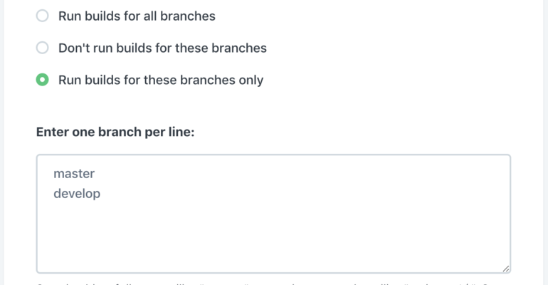The height and width of the screenshot is (285, 548).
Task: Click the word "only" in the third option
Action: pyautogui.click(x=251, y=81)
